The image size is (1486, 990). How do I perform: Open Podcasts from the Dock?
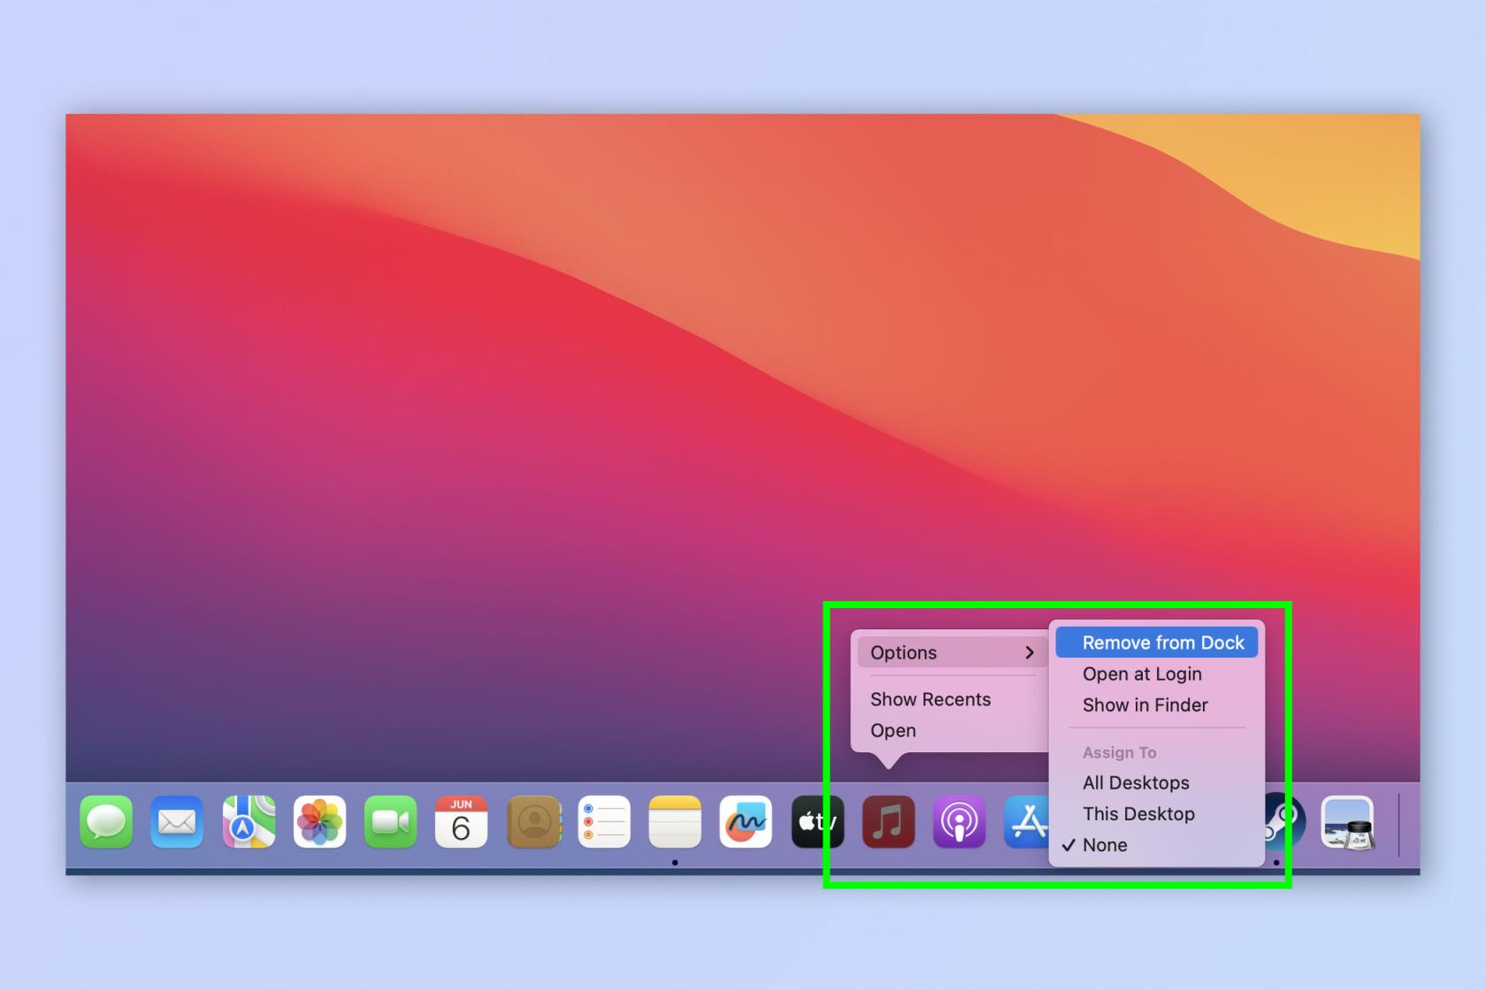959,822
